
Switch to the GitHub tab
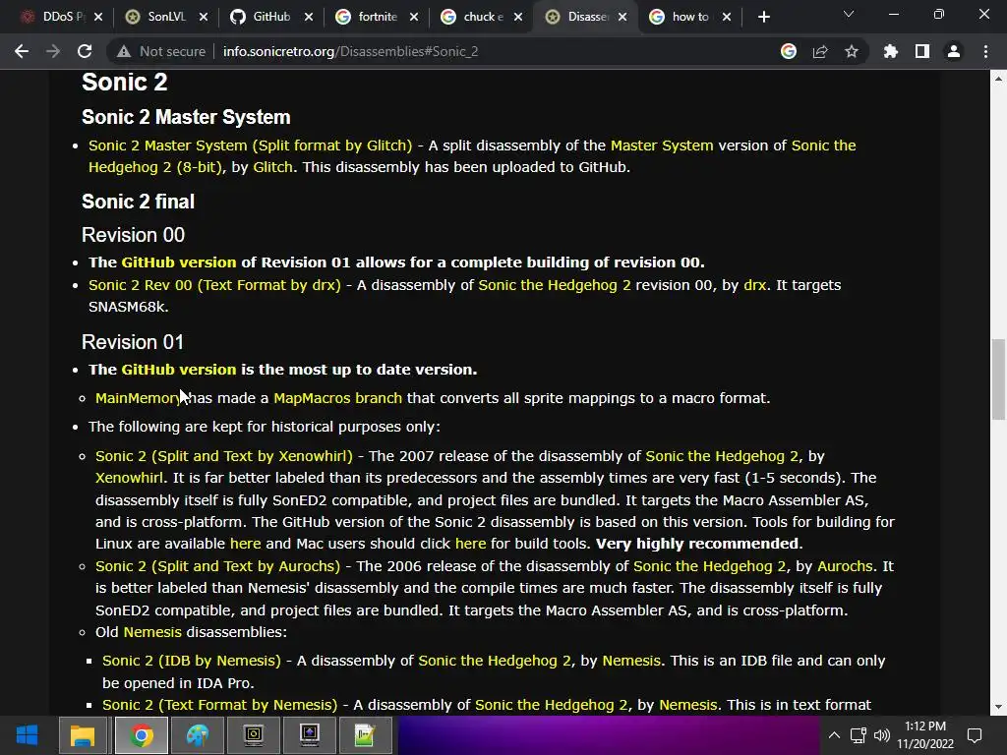[271, 17]
